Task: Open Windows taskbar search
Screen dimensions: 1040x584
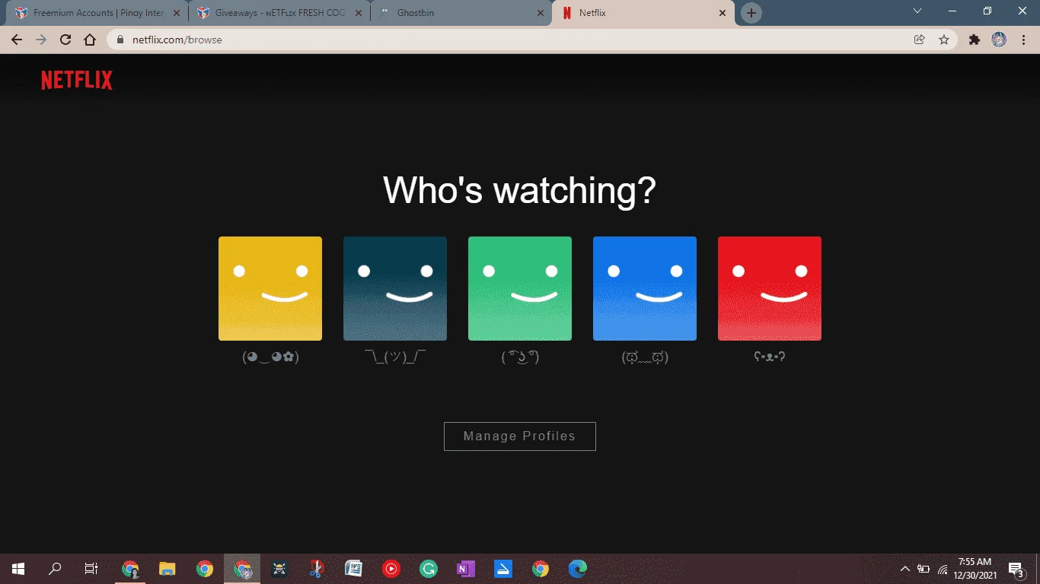Action: pos(55,568)
